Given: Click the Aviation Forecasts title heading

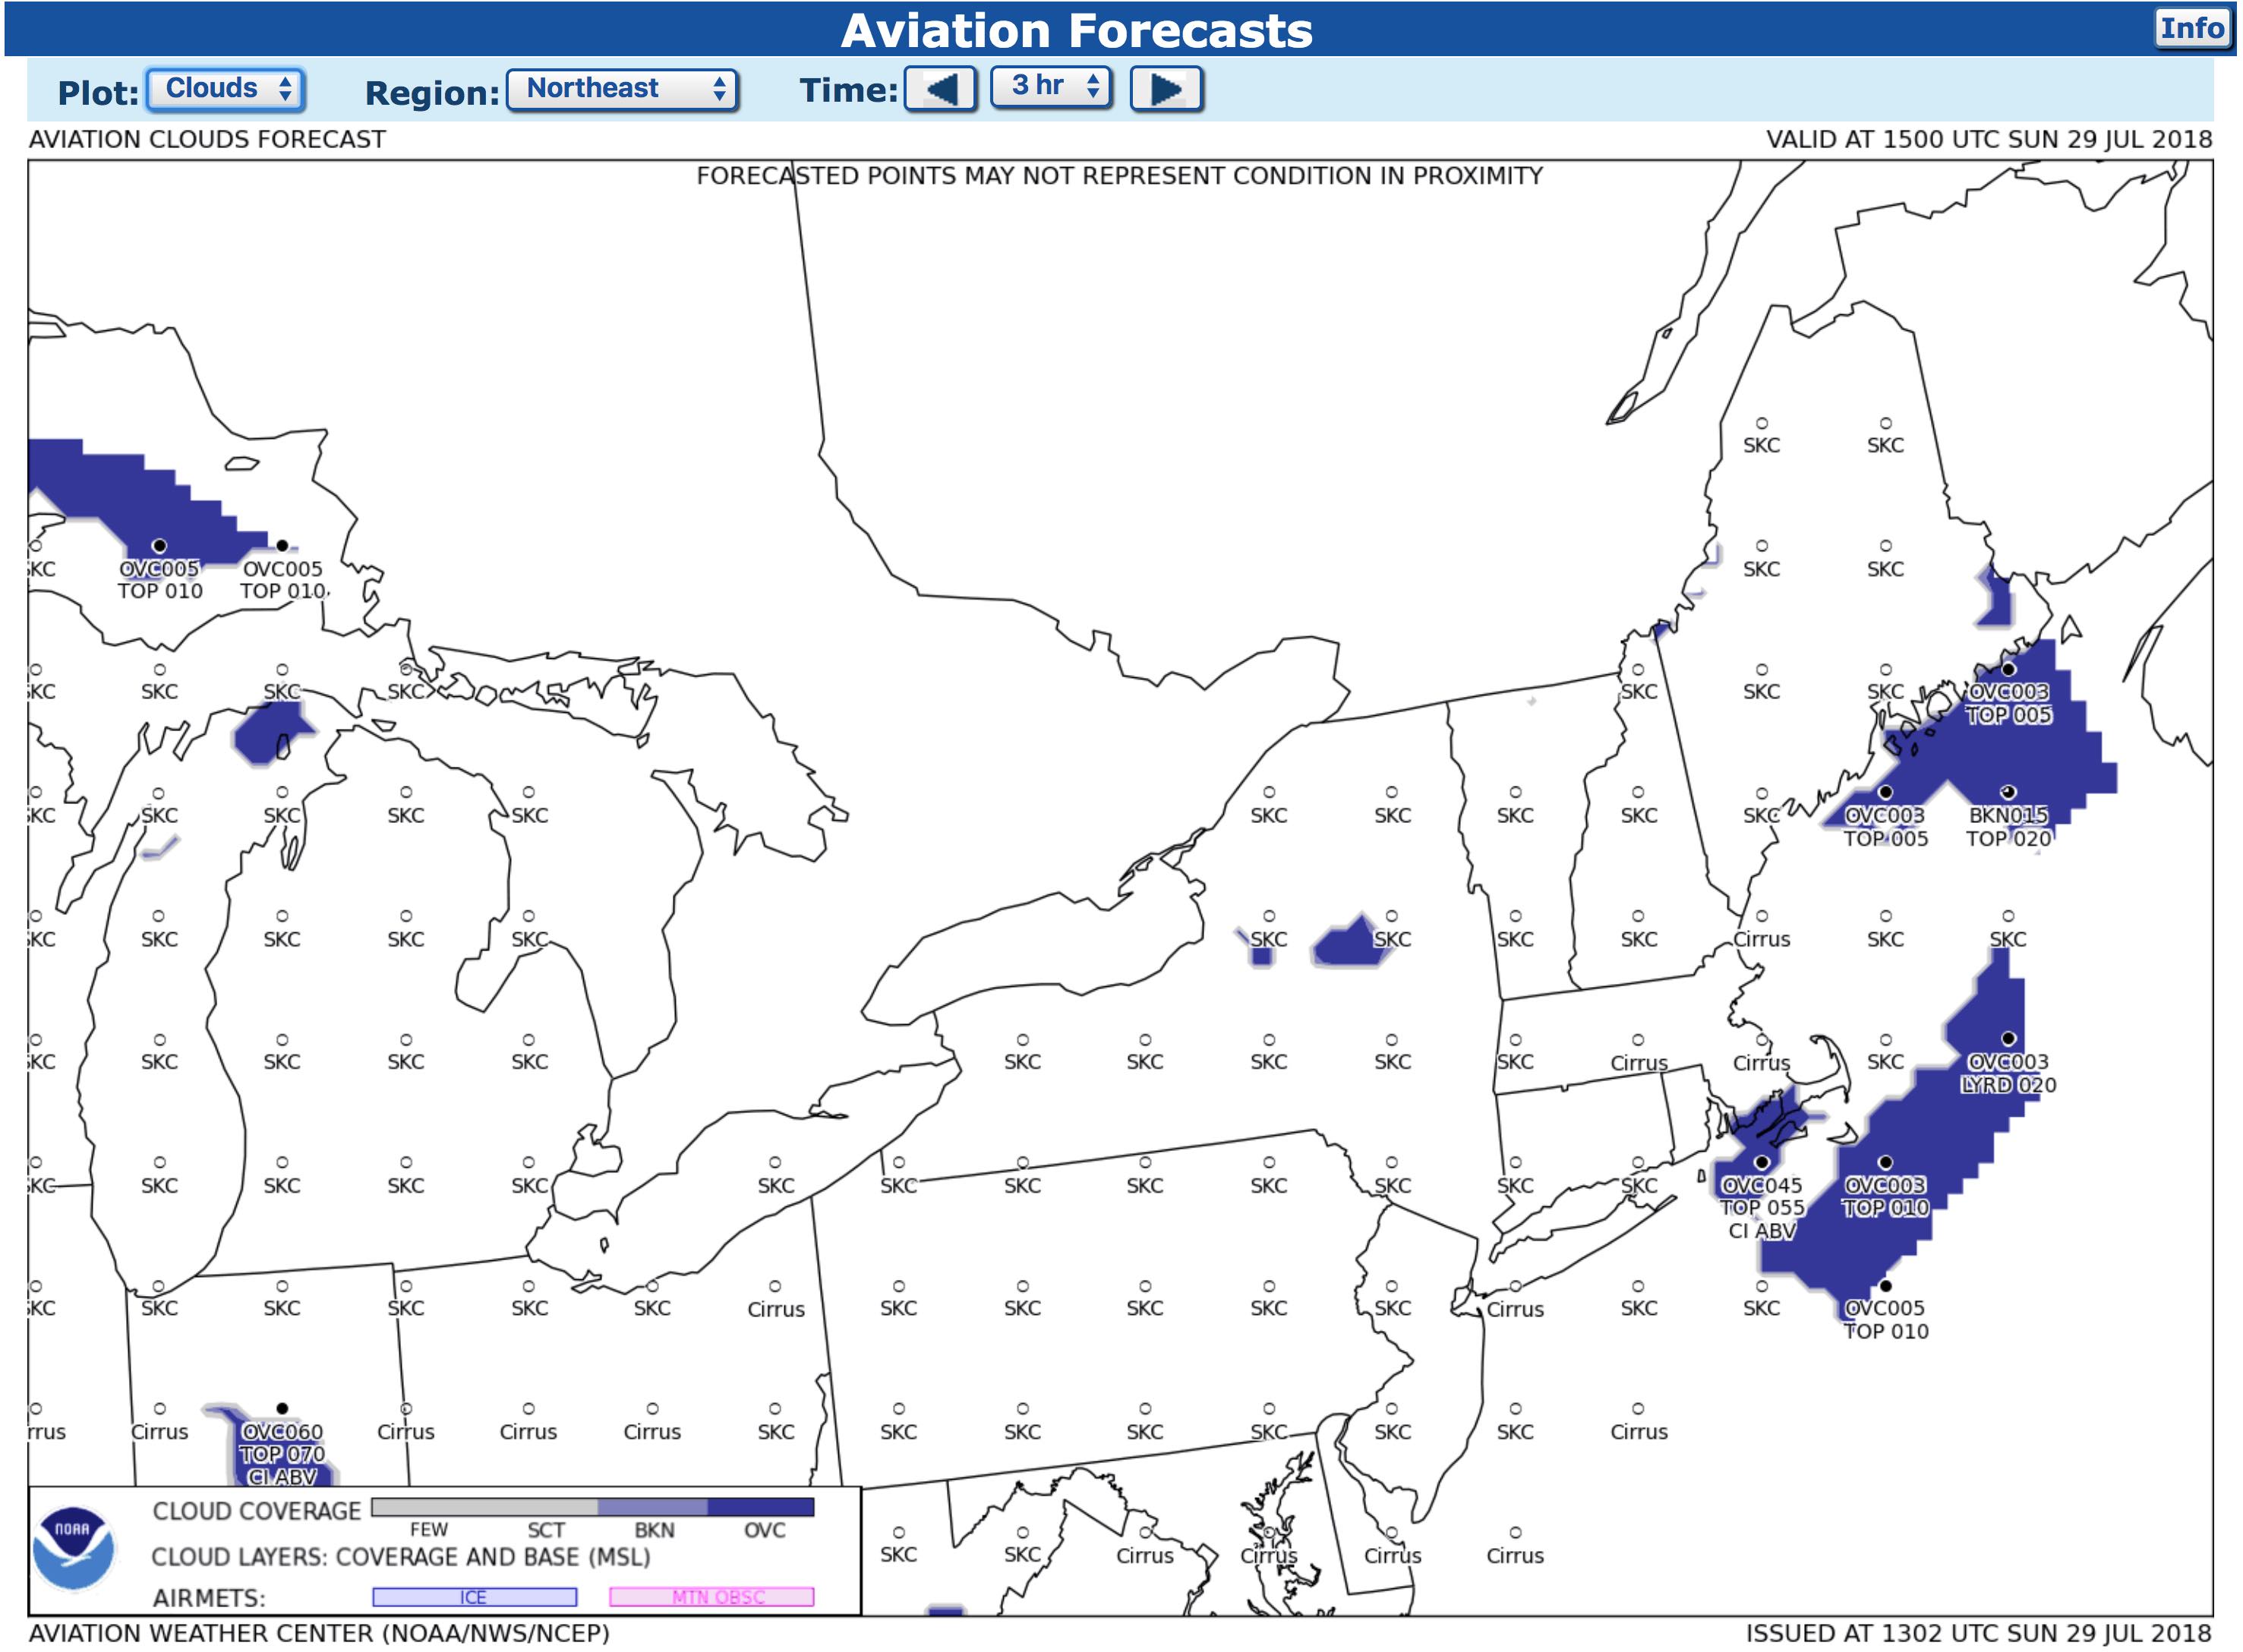Looking at the screenshot, I should pyautogui.click(x=1076, y=30).
